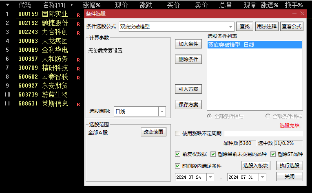The width and height of the screenshot is (312, 193).
Task: Uncheck 时间段内满足条件 checkbox
Action: [x=177, y=166]
